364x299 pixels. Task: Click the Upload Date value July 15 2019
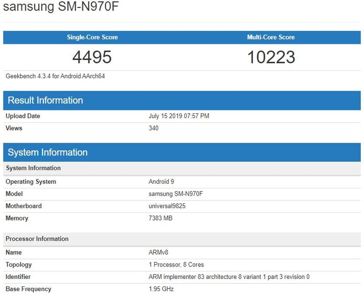(x=179, y=116)
